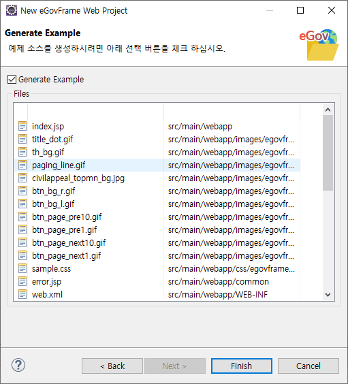Select the btn_bg_r.gif file name
Viewport: 348px width, 384px height.
pos(53,191)
